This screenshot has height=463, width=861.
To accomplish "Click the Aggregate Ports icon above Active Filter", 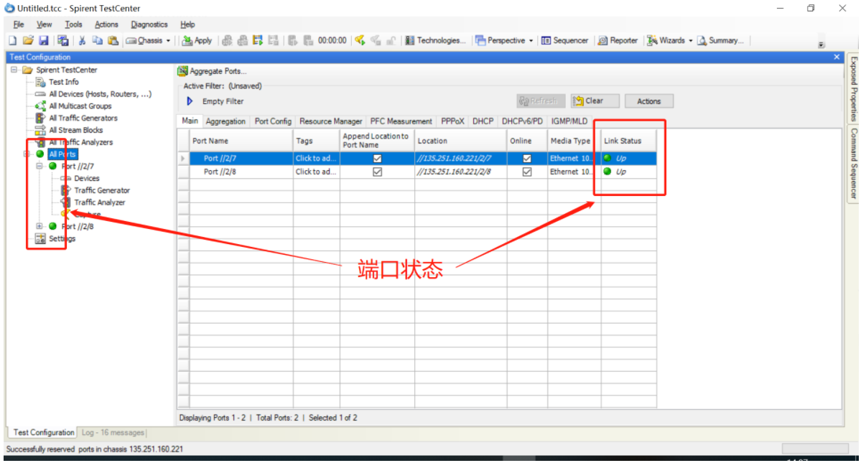I will tap(182, 71).
